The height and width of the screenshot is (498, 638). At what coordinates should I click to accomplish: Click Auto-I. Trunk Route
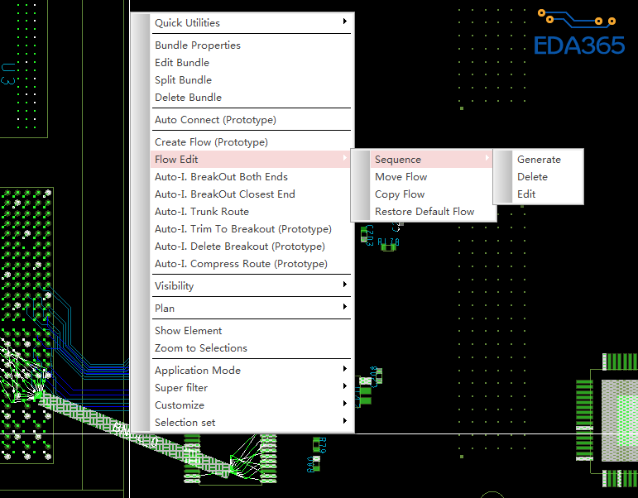click(x=201, y=212)
